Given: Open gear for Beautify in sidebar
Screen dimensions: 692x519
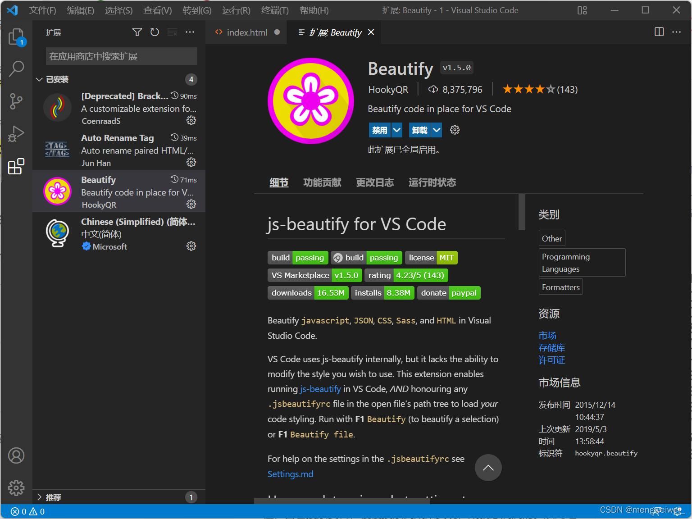Looking at the screenshot, I should pyautogui.click(x=191, y=204).
